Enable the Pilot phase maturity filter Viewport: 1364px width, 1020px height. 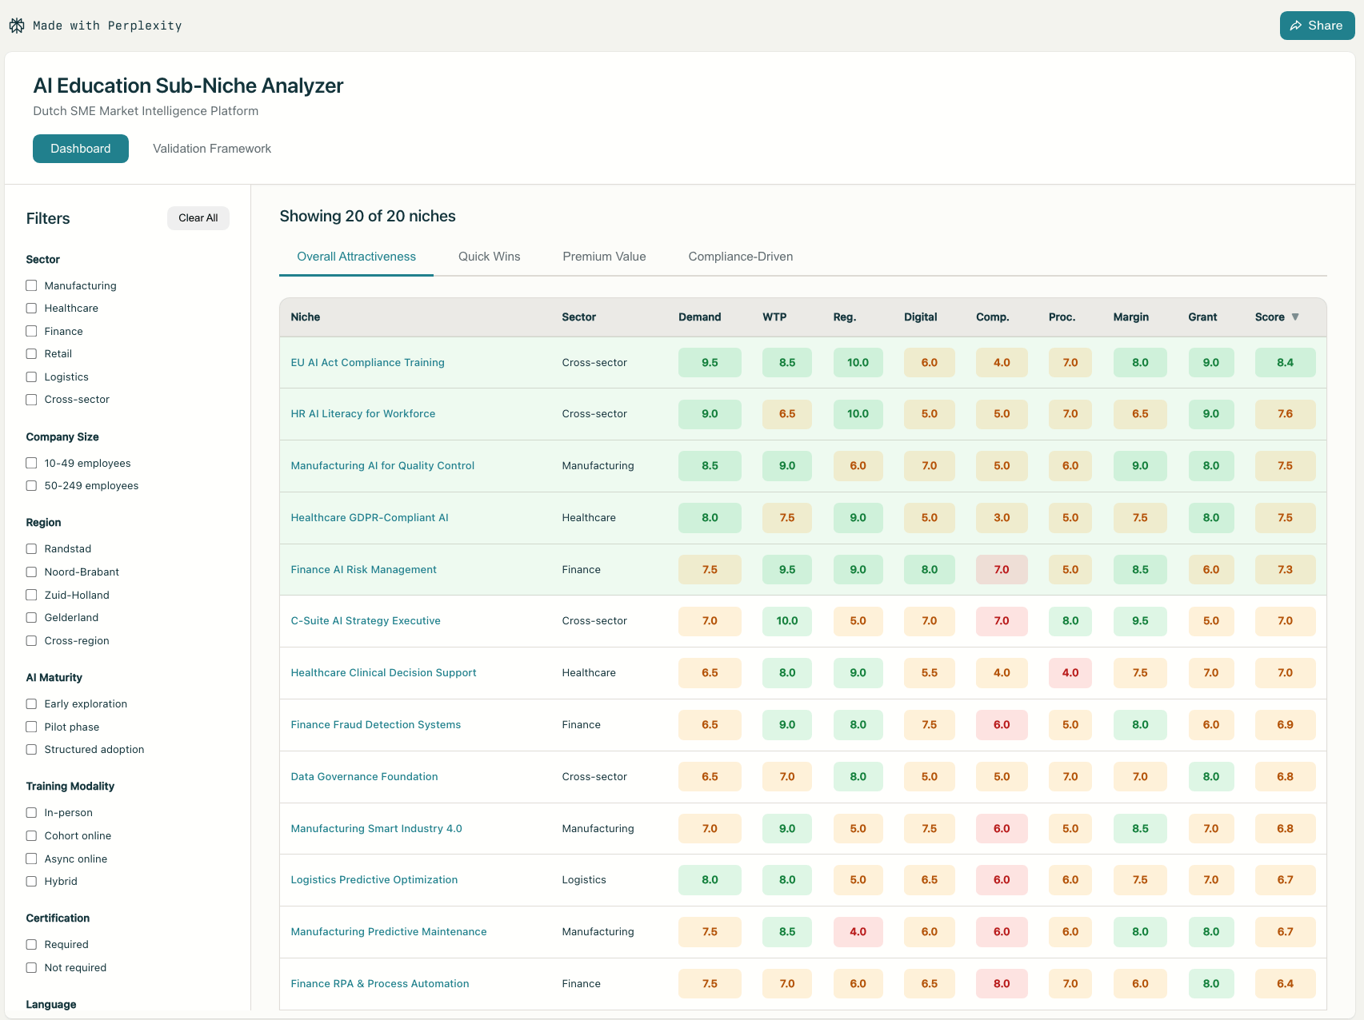pyautogui.click(x=32, y=727)
